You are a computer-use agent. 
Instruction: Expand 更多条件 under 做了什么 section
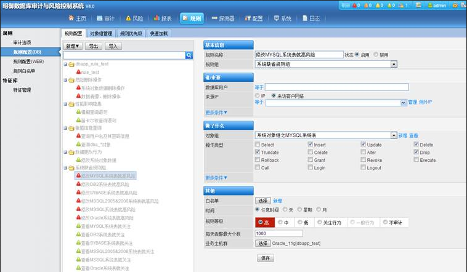[216, 178]
